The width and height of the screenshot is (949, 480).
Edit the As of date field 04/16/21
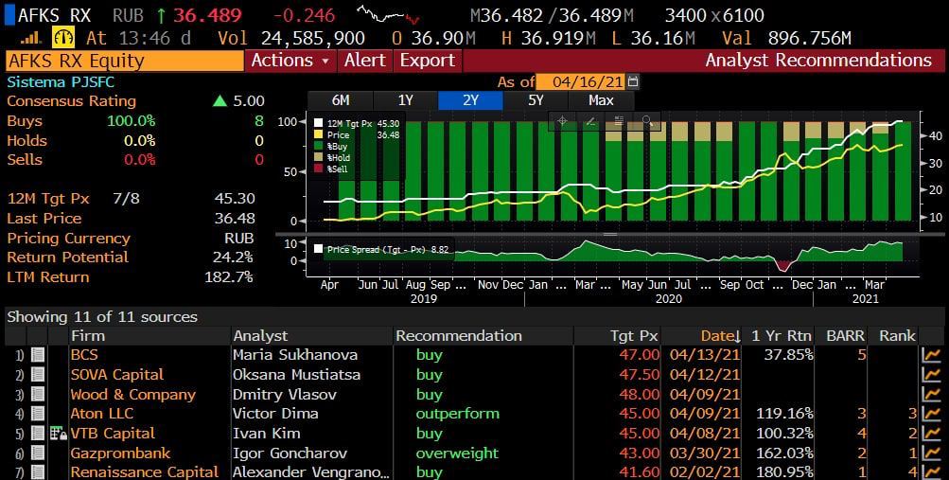point(581,81)
